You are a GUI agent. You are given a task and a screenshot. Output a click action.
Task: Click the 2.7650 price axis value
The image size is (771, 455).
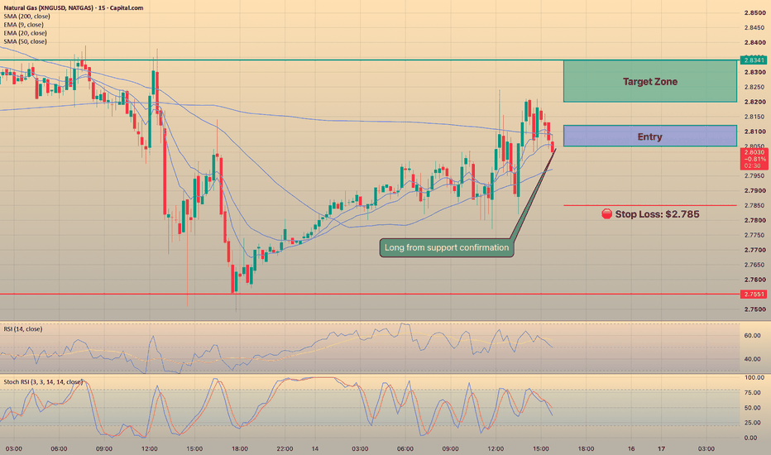coord(754,265)
